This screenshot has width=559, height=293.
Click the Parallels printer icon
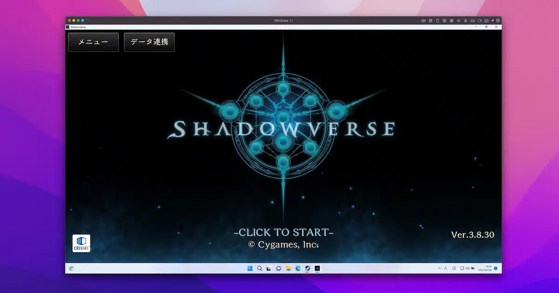point(472,20)
